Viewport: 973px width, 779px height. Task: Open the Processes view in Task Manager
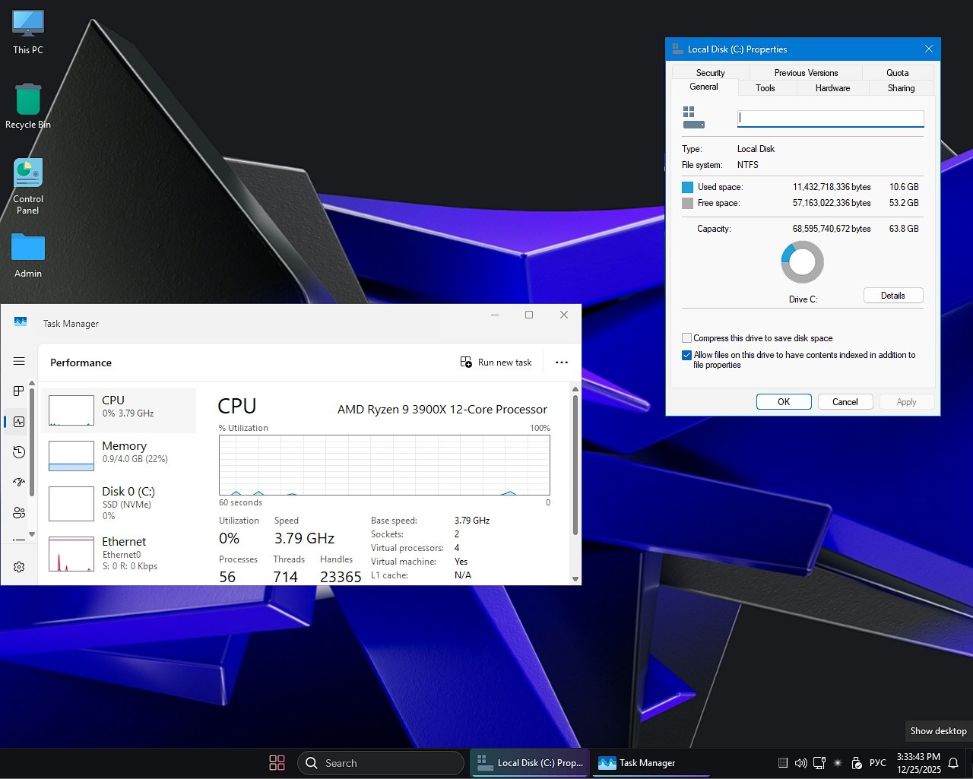[19, 391]
